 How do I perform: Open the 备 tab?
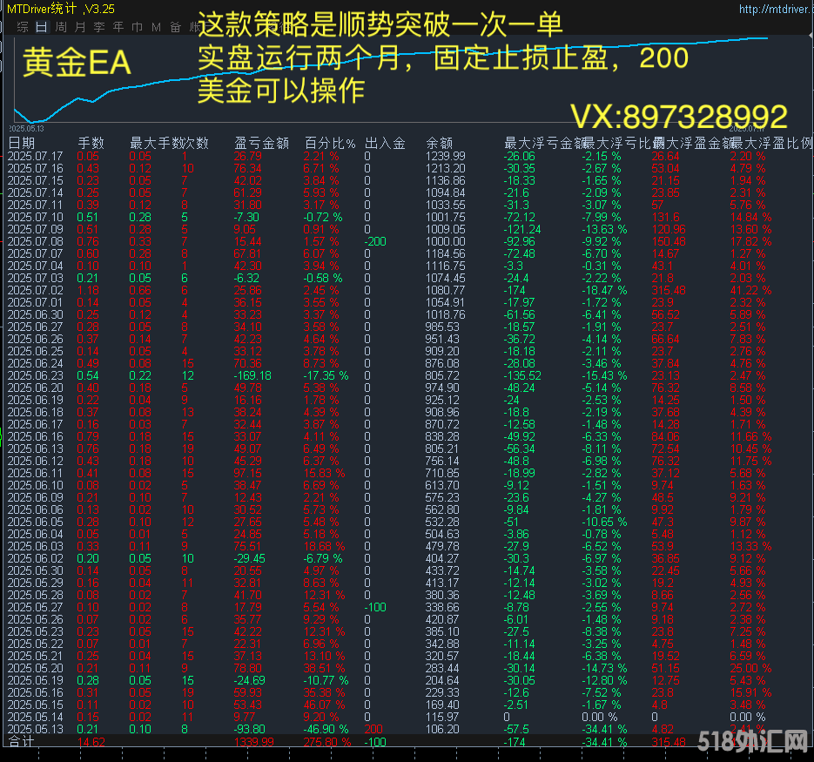pyautogui.click(x=176, y=27)
